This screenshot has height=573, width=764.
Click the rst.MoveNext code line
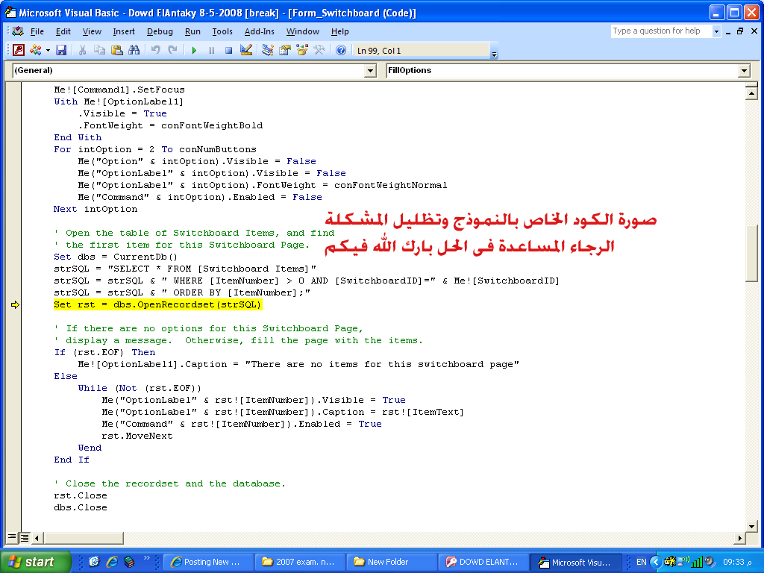[x=137, y=436]
